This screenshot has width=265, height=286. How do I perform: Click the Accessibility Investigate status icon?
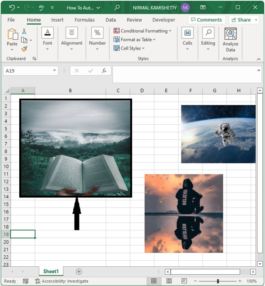(37, 281)
